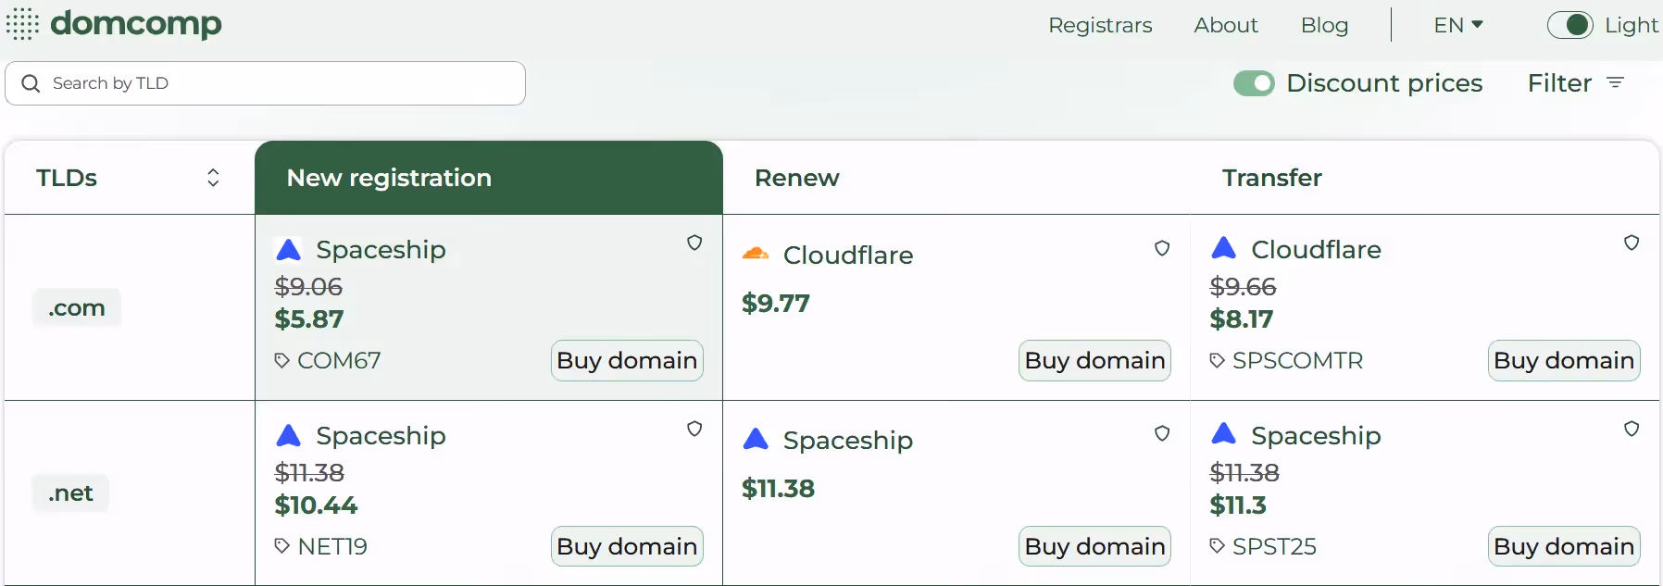This screenshot has width=1663, height=586.
Task: Click shield icon in .com Transfer cell
Action: (x=1632, y=243)
